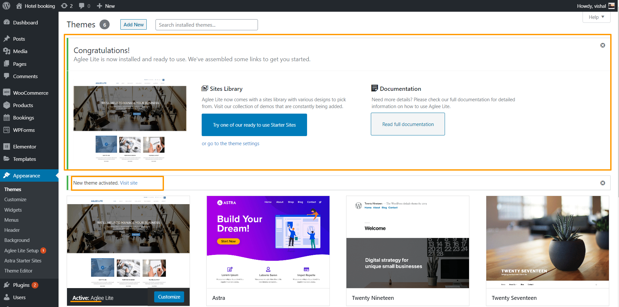Click the Visit site link

(129, 183)
